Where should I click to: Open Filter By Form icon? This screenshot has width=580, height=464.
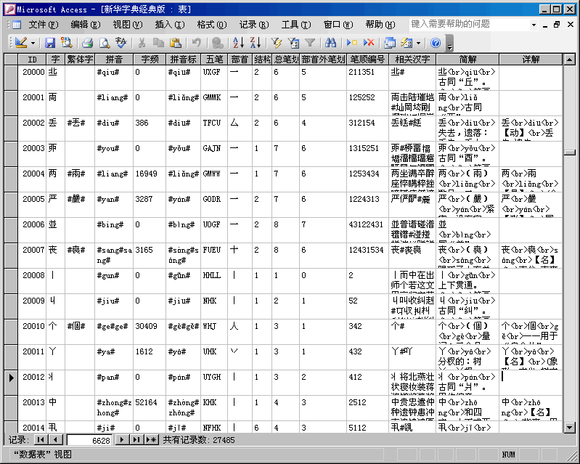(293, 43)
